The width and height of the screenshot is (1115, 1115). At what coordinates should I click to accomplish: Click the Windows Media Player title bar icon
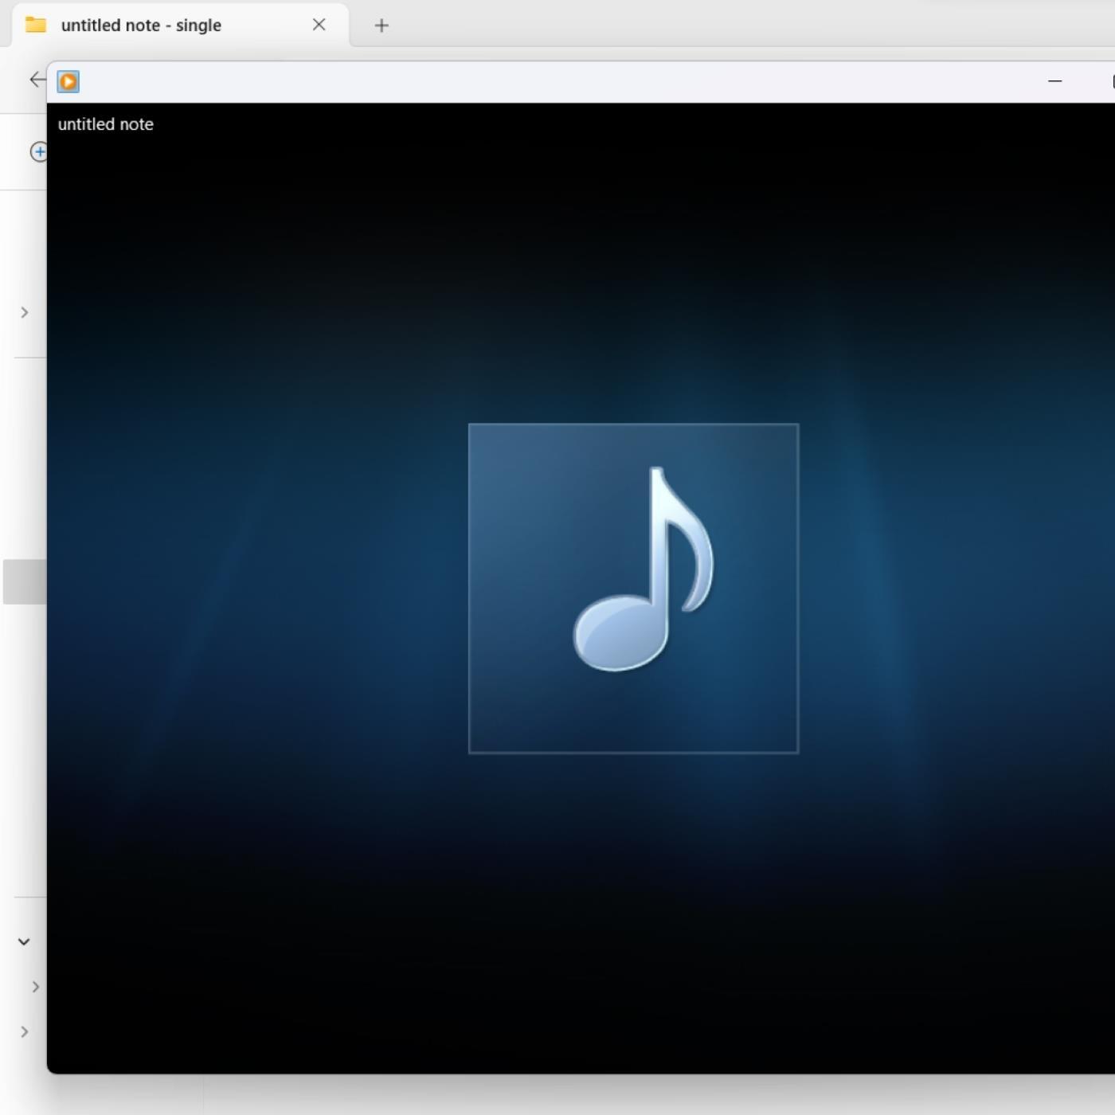(x=68, y=82)
